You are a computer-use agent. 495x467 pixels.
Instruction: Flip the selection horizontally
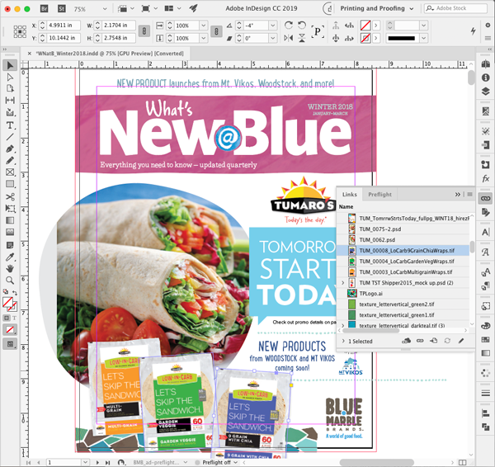[289, 38]
